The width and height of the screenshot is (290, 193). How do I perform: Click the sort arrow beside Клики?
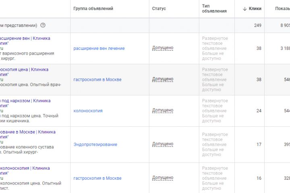tap(245, 9)
